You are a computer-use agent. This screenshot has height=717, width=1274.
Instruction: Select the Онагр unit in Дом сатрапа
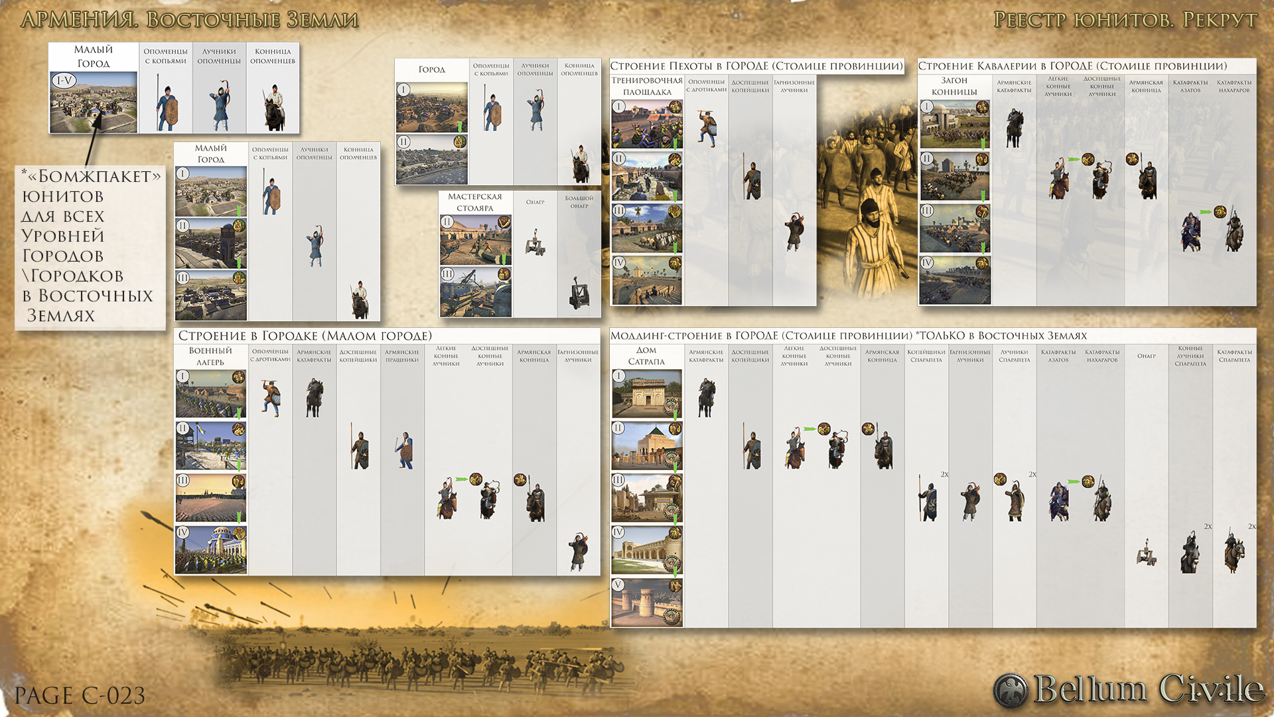pos(1147,552)
